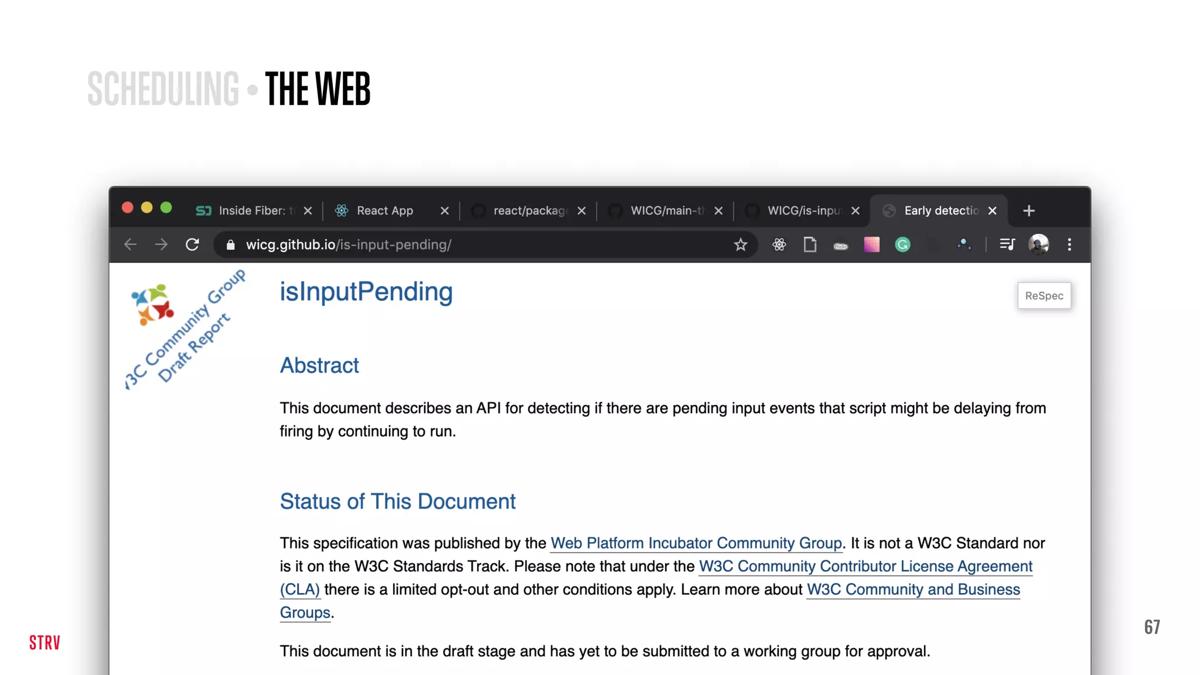This screenshot has width=1200, height=675.
Task: Open the Web Platform Incubator Community Group link
Action: (696, 543)
